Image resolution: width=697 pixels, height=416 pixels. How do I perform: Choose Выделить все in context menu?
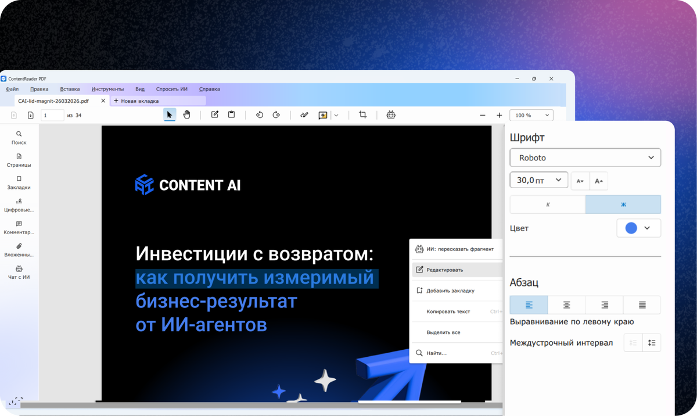coord(456,332)
